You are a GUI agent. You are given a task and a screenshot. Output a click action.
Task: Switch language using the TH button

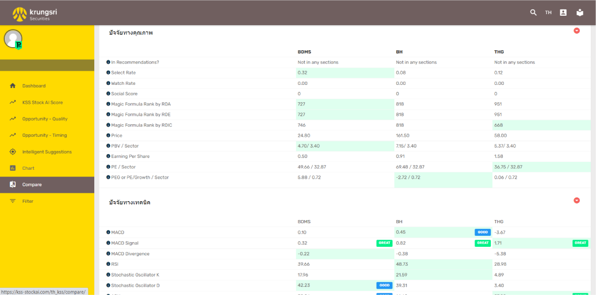click(548, 13)
